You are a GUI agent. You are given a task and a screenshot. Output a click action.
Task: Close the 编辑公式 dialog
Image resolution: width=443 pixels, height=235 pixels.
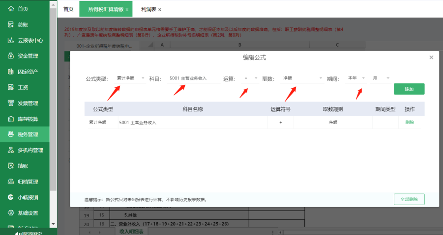pyautogui.click(x=431, y=57)
